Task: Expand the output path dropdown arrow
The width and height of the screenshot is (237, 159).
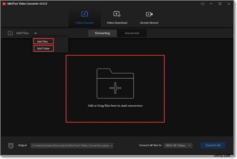Action: click(x=112, y=146)
